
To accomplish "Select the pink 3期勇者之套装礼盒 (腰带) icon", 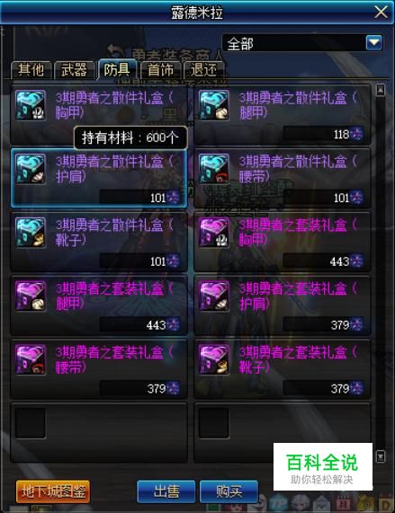I will coord(30,359).
